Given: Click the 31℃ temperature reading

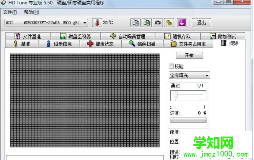Looking at the screenshot, I should click(x=108, y=22).
